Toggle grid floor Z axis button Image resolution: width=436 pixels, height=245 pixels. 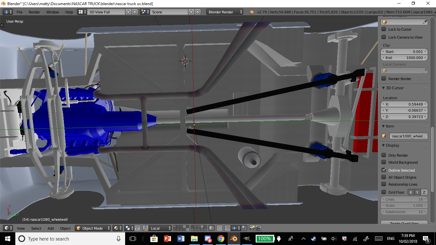click(x=424, y=192)
